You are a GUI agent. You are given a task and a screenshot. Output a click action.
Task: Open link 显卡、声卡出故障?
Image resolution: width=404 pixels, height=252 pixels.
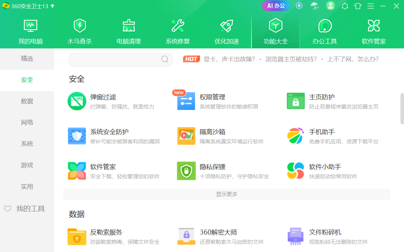click(x=229, y=59)
